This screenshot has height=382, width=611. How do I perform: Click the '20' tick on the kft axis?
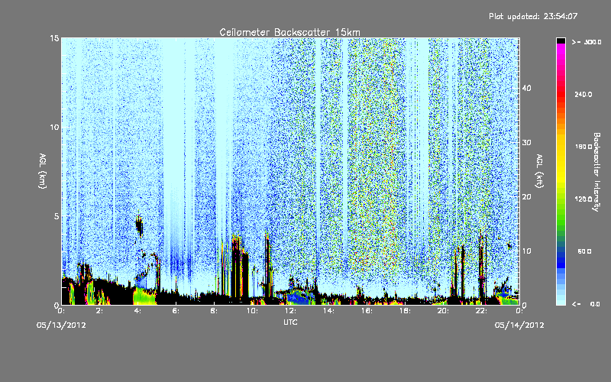point(526,197)
